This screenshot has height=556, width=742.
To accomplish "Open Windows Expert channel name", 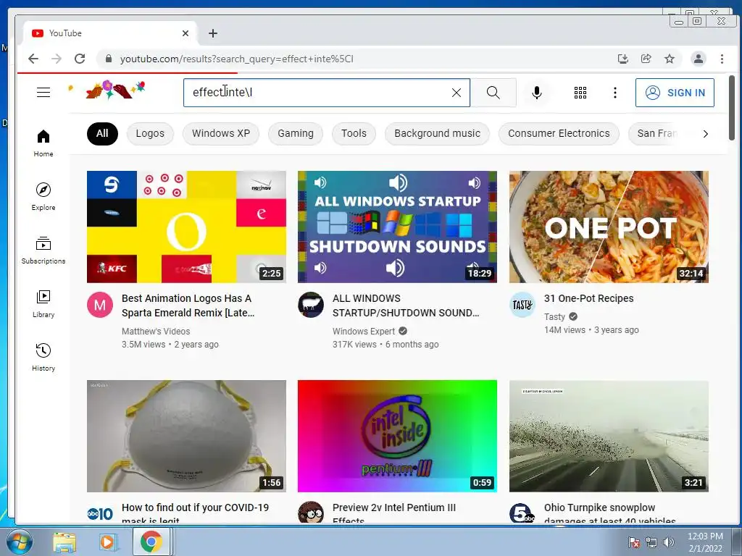I will click(x=364, y=332).
